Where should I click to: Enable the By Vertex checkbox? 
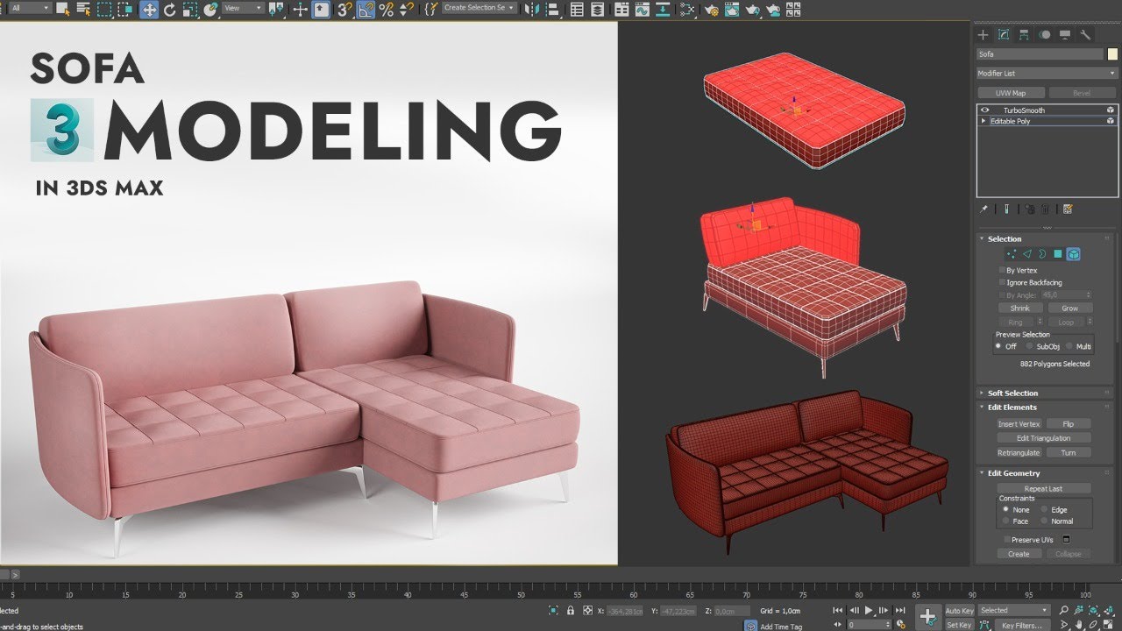click(1002, 270)
